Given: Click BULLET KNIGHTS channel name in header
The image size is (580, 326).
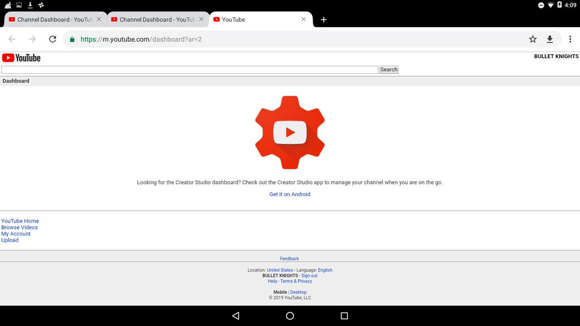Looking at the screenshot, I should 556,57.
